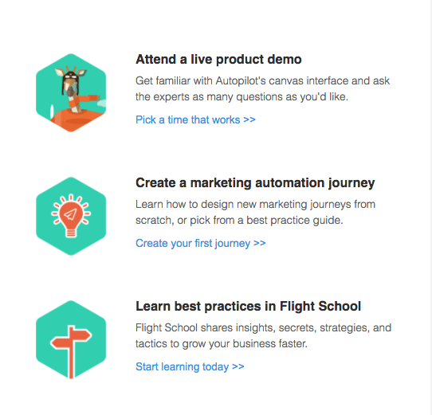Open the "Pick a time that works" link

[x=195, y=119]
